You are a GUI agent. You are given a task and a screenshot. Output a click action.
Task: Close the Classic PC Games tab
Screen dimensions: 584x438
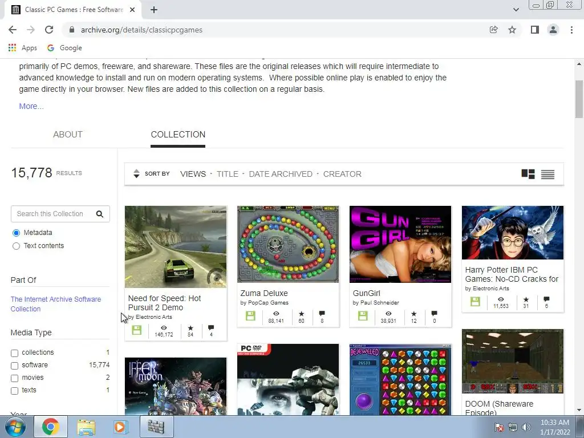pos(132,10)
